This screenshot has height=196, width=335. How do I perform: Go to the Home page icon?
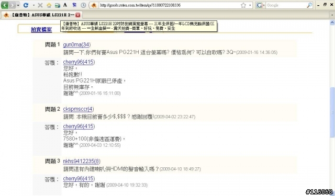point(49,5)
